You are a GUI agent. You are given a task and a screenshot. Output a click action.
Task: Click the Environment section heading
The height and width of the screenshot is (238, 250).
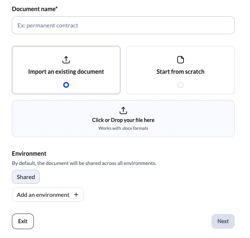(29, 153)
